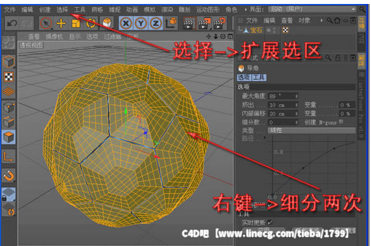The image size is (371, 246).
Task: Select the texture checkerboard mode icon
Action: (x=9, y=77)
